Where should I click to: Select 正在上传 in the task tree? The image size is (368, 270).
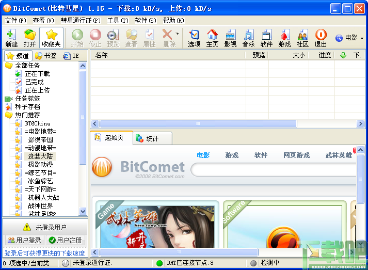(37, 90)
